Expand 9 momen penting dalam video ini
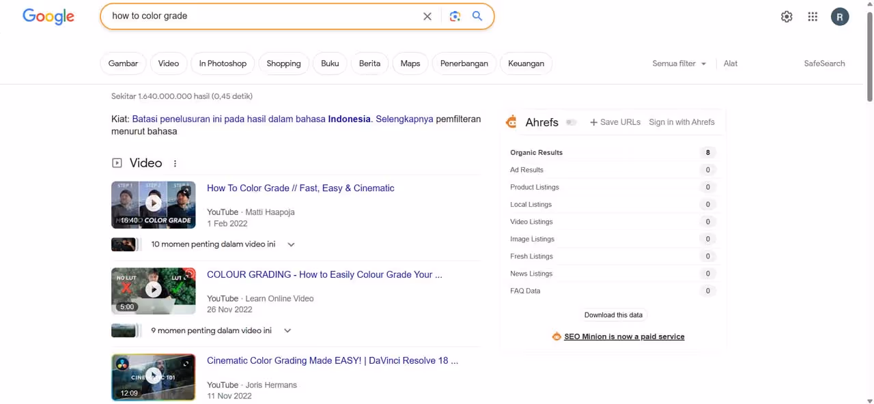Screen dimensions: 874x404 [x=287, y=331]
